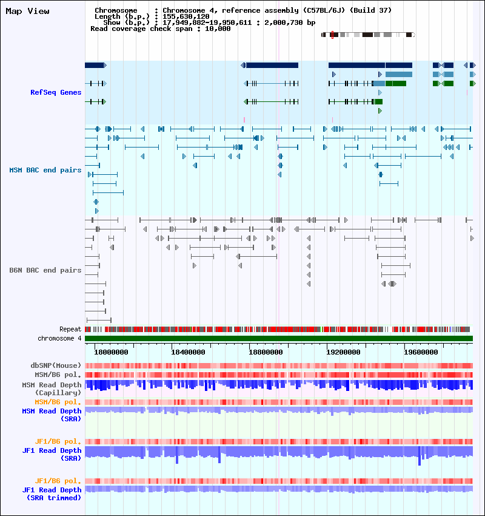
Task: Click the 19600000 axis position label
Action: (x=421, y=352)
